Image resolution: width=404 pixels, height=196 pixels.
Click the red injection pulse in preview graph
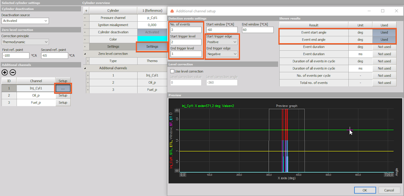click(285, 125)
